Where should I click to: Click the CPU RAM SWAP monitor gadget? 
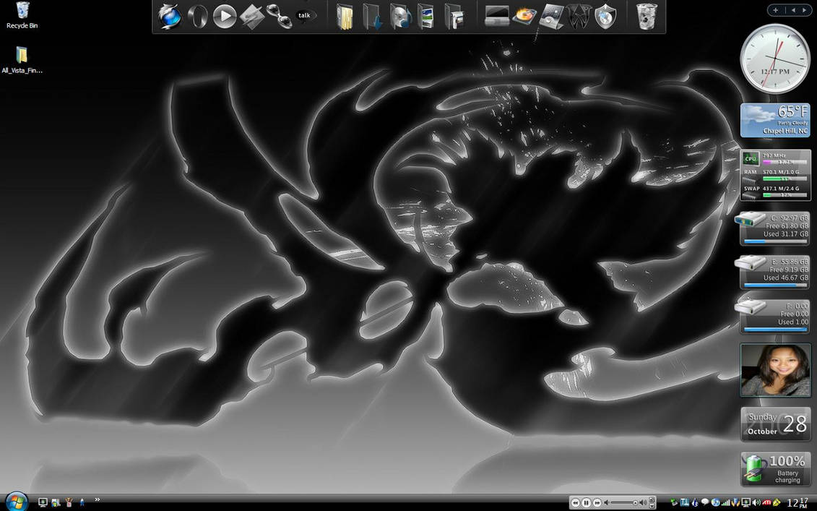(x=775, y=175)
